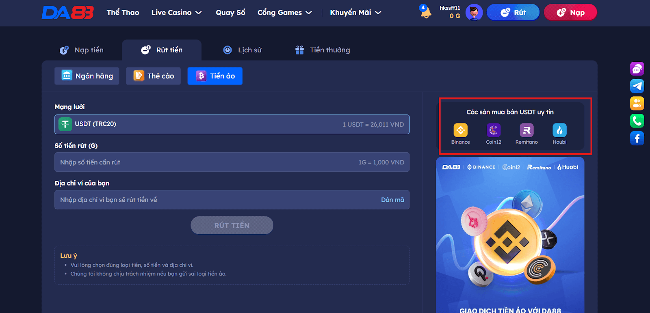Click the Dán mã paste link
650x313 pixels.
point(392,200)
